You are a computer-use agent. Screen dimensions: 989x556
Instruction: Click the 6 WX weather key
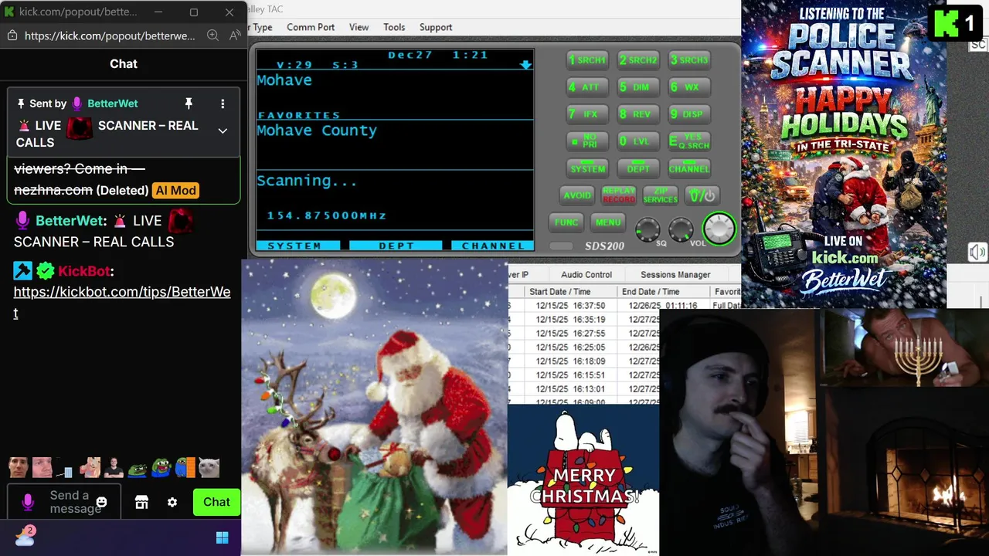coord(689,87)
